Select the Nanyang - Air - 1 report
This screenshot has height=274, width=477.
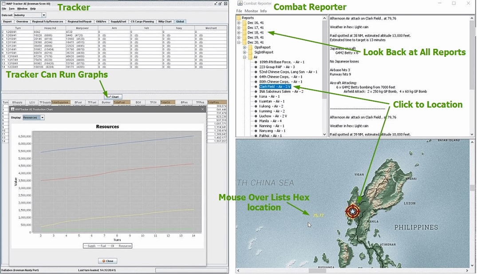tap(272, 131)
